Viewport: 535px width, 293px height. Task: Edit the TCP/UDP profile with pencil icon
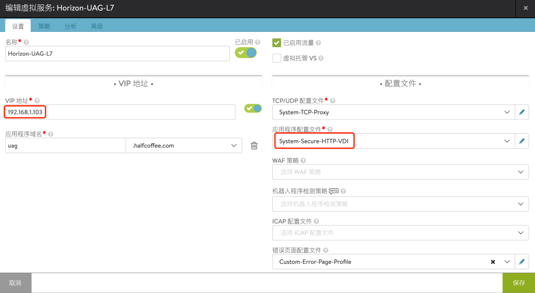pyautogui.click(x=522, y=112)
